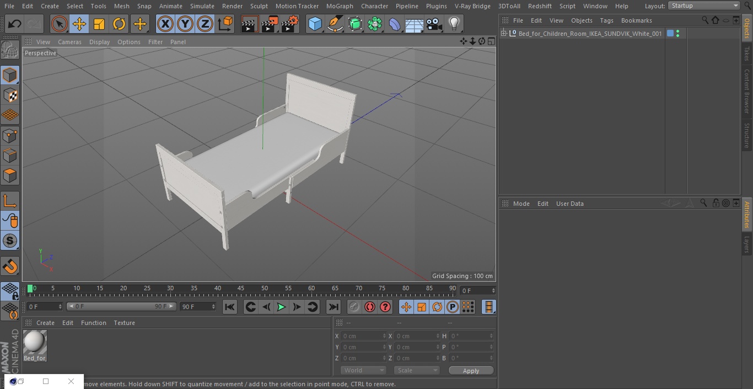This screenshot has width=753, height=389.
Task: Select the Bed_for material thumbnail
Action: coord(35,343)
